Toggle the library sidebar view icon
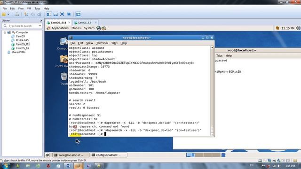Screen dimensions: 301x169 [49, 15]
